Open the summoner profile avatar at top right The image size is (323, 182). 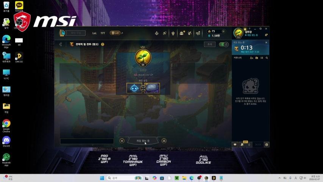[238, 33]
